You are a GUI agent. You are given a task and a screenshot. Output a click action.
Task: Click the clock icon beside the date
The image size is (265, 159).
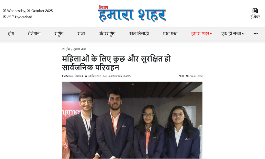point(5,11)
